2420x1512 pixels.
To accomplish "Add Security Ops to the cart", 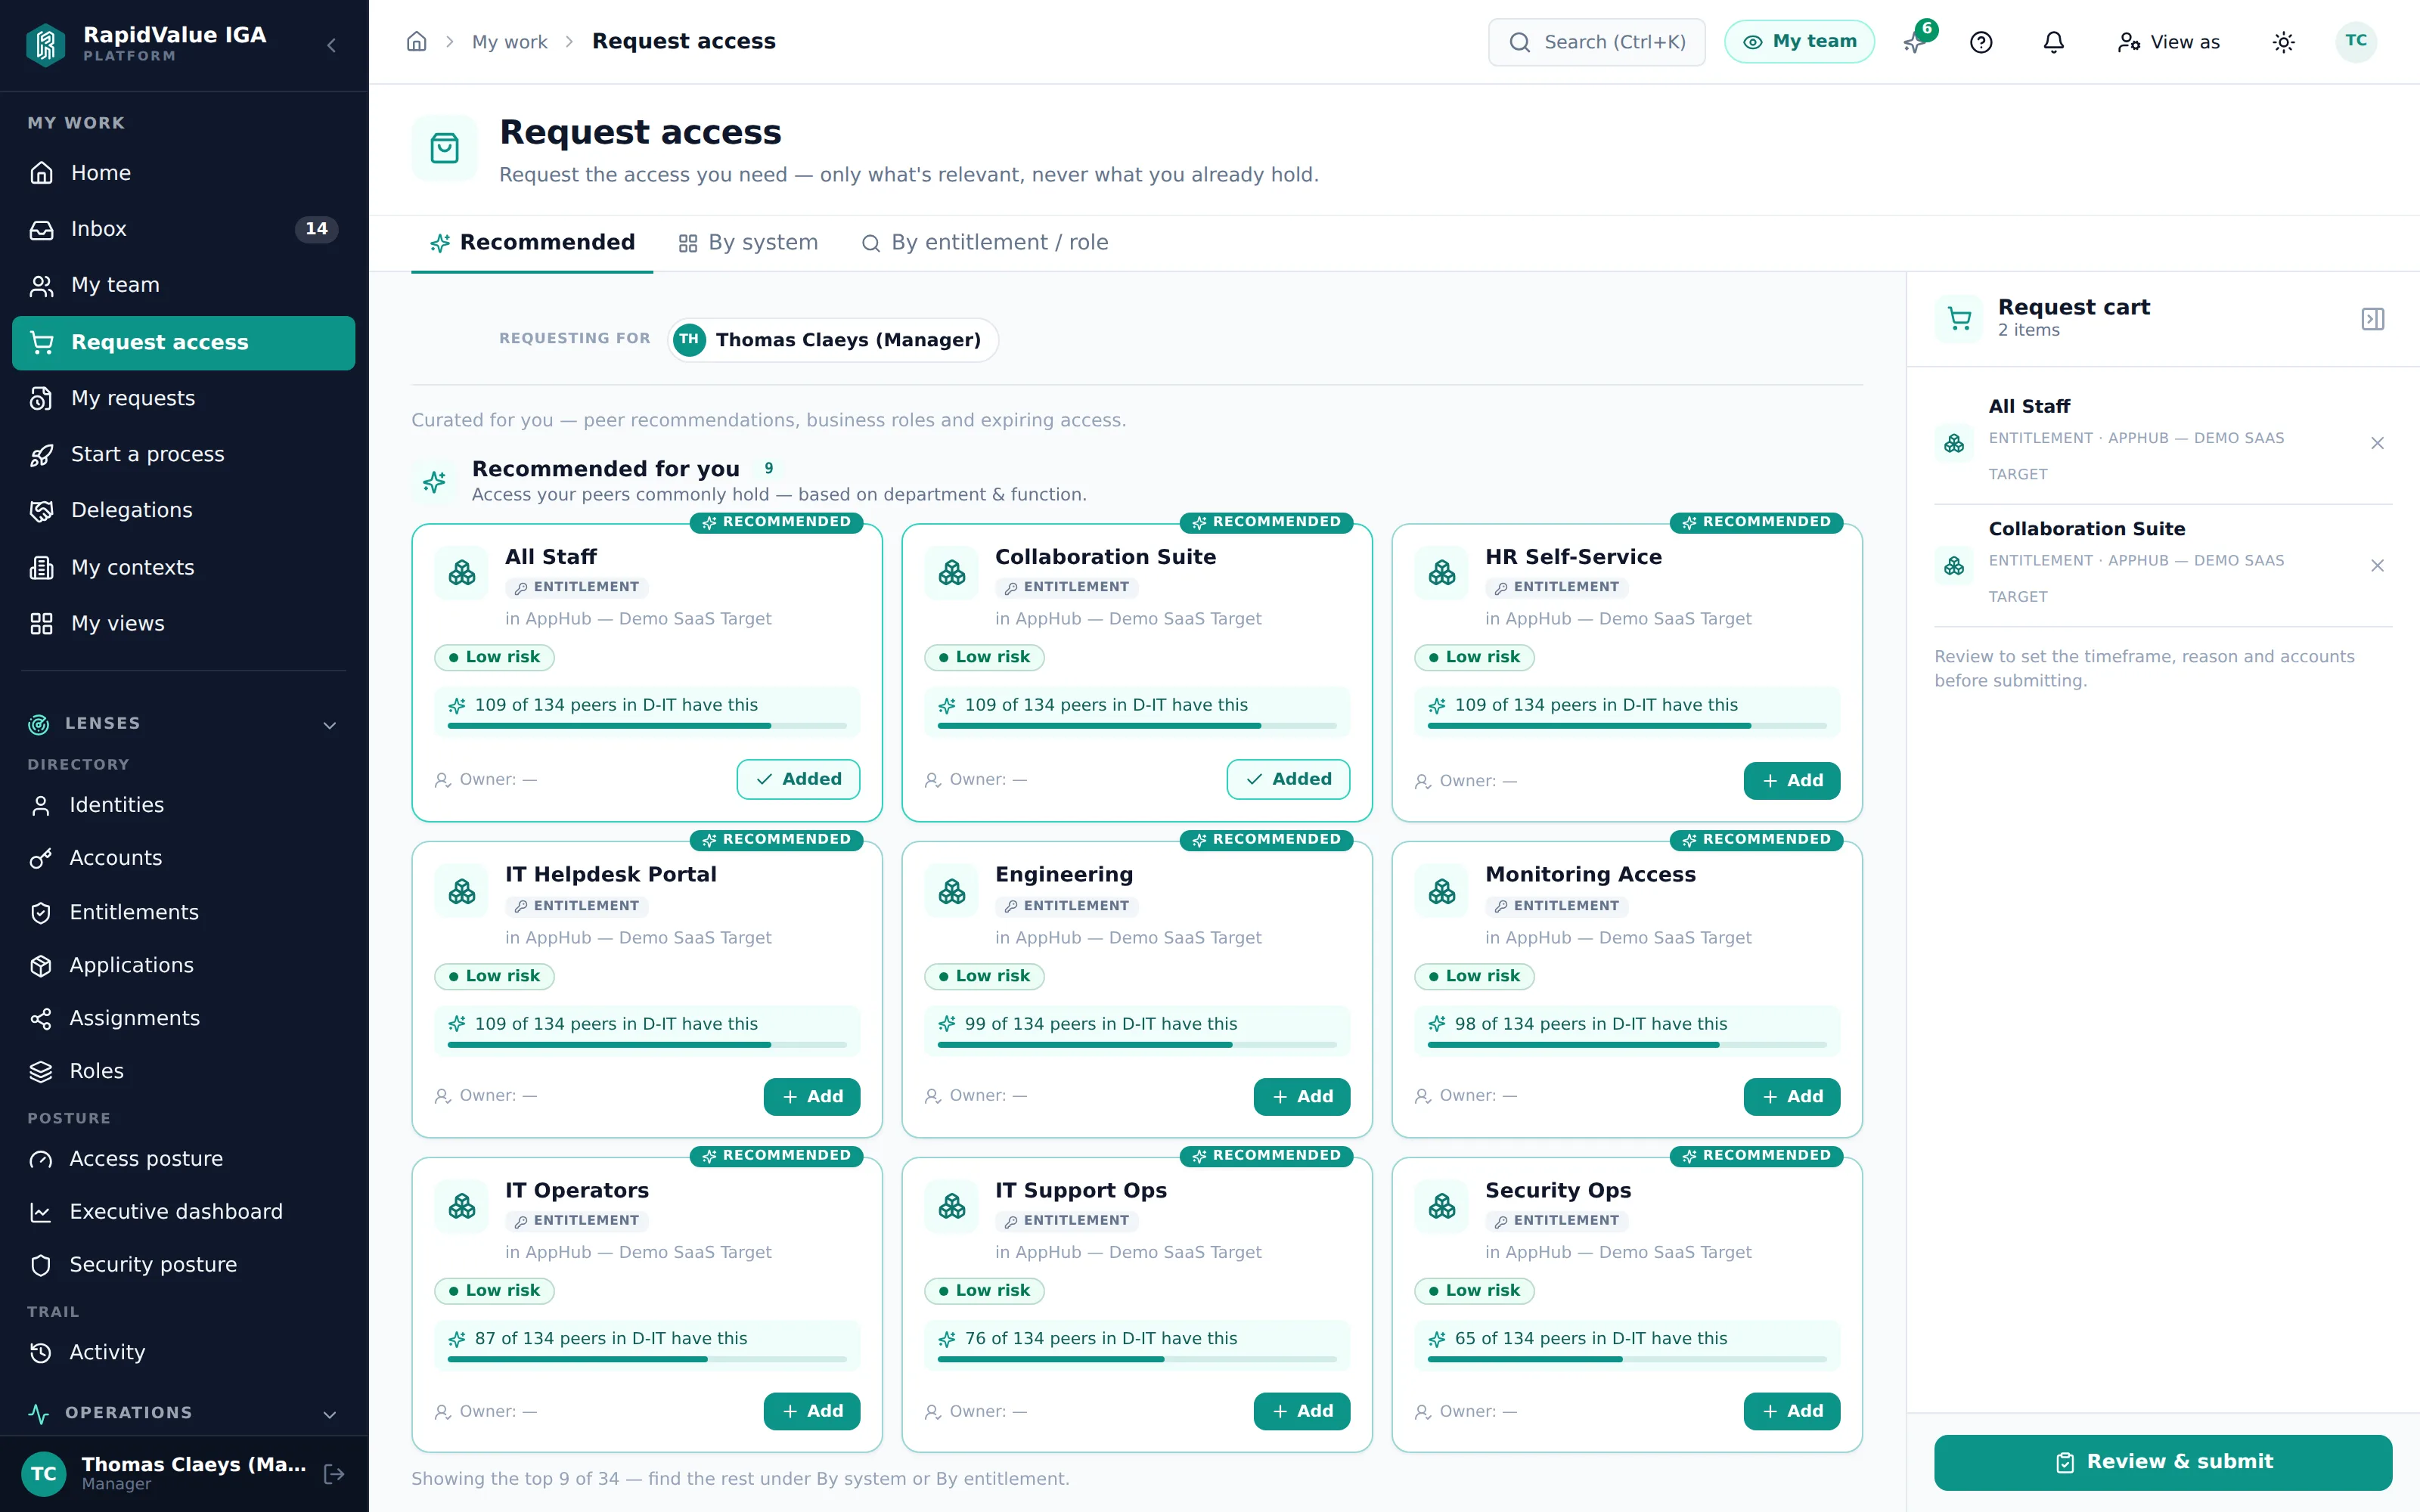I will [x=1791, y=1411].
